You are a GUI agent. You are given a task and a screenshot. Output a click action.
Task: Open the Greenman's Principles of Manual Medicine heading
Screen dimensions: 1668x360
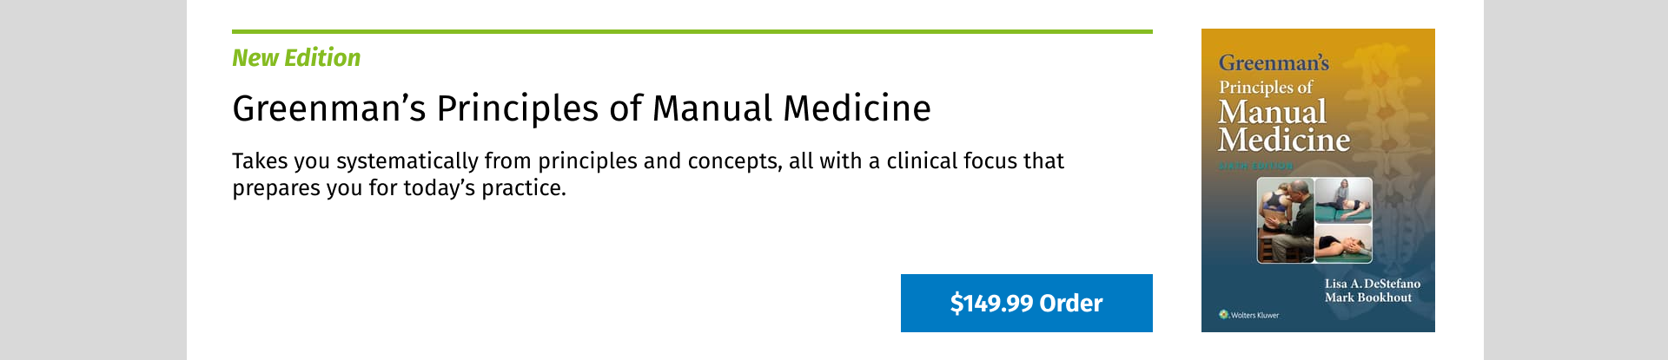581,108
